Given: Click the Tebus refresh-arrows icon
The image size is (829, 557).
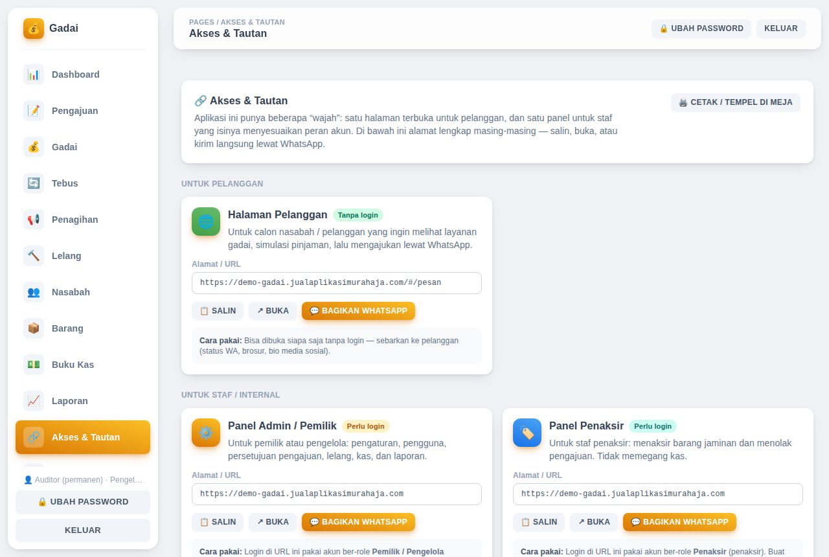Looking at the screenshot, I should (x=34, y=183).
